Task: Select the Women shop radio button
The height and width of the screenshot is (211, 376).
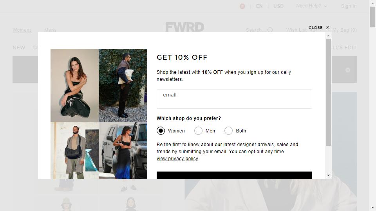Action: [161, 131]
